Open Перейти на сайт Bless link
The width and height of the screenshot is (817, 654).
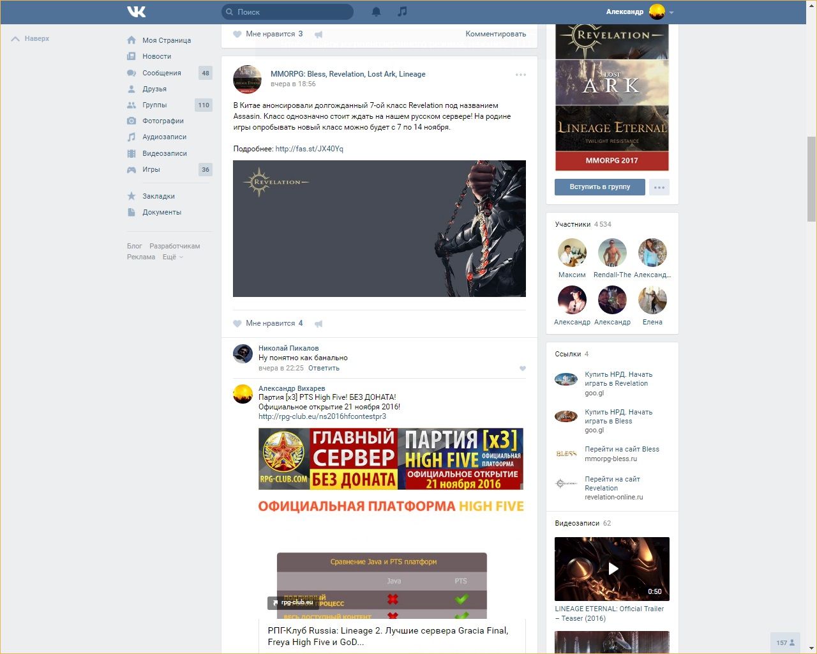pyautogui.click(x=622, y=449)
